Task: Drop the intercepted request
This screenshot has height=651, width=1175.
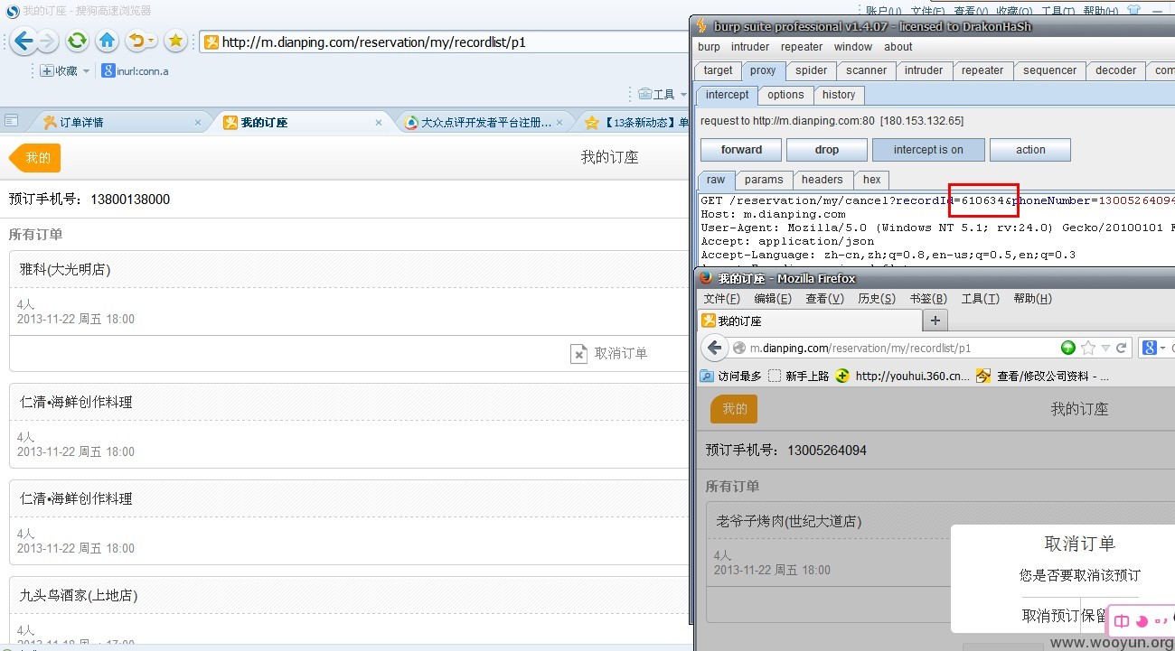Action: pos(827,150)
